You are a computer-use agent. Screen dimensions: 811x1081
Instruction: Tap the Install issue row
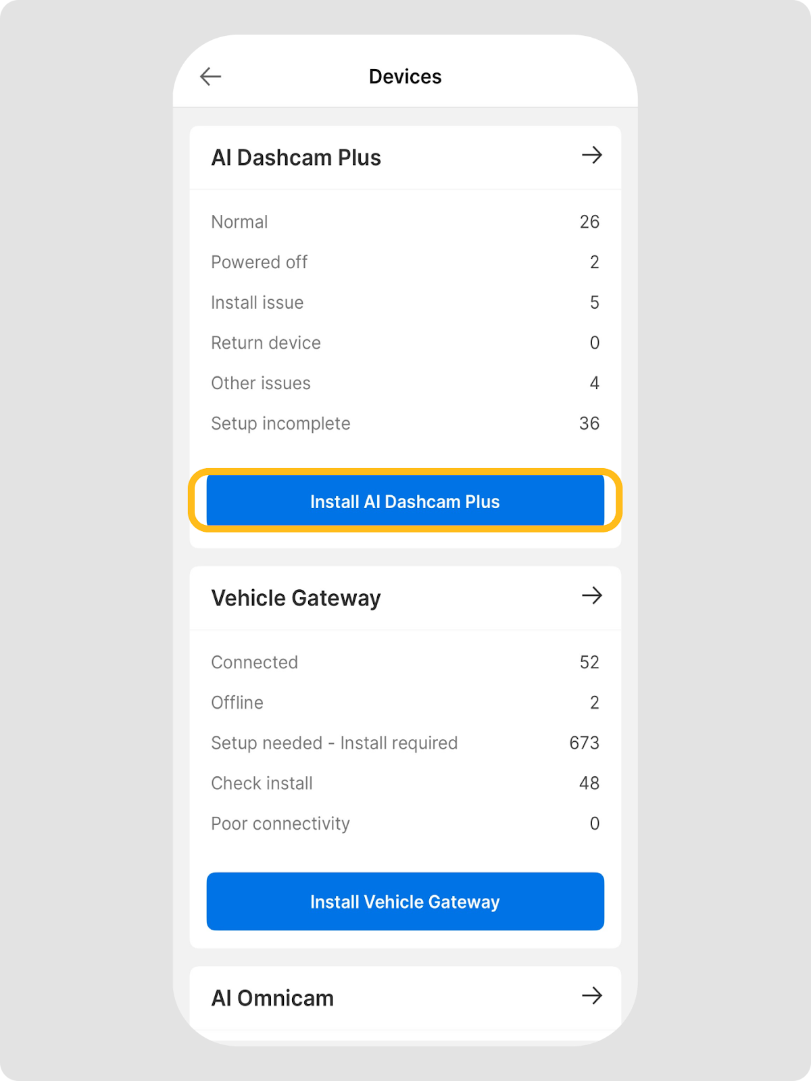pos(405,303)
